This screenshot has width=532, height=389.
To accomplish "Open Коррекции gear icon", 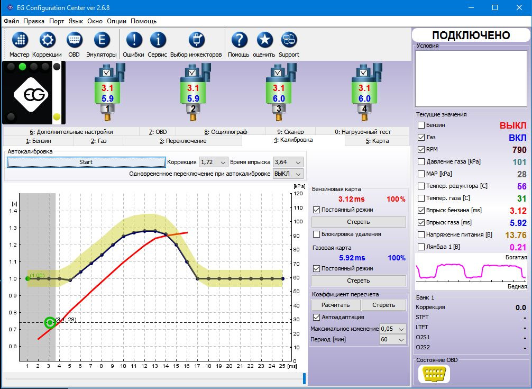I will pyautogui.click(x=47, y=40).
